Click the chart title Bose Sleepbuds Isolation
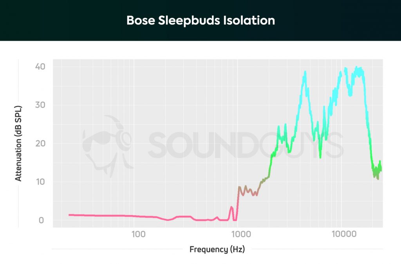Viewport: 401px width, 264px height. 200,20
